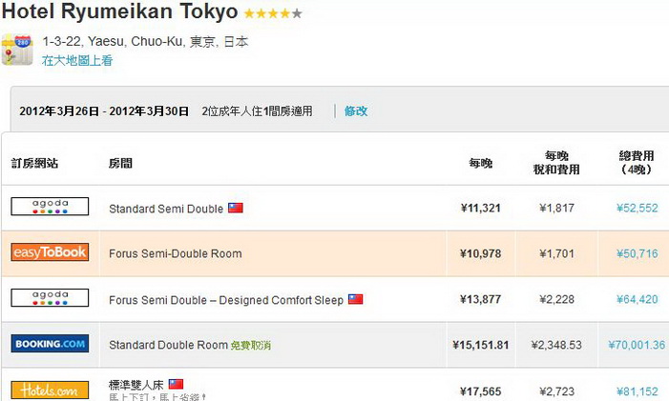Click flag icon next to 標準雙人床
This screenshot has height=401, width=669.
tap(176, 385)
